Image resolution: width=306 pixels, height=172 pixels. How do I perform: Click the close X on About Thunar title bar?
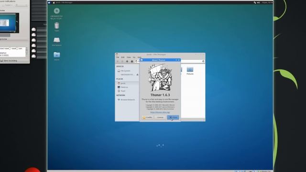tap(179, 60)
